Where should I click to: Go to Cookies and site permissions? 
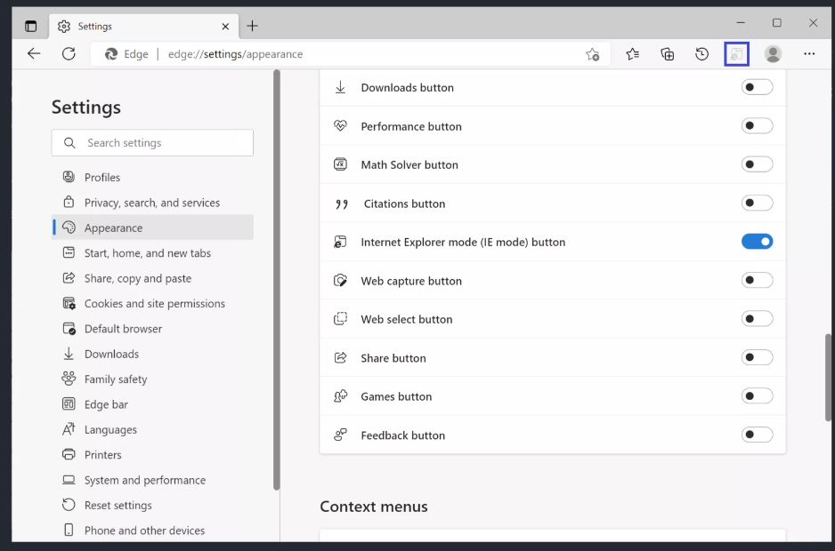coord(154,303)
